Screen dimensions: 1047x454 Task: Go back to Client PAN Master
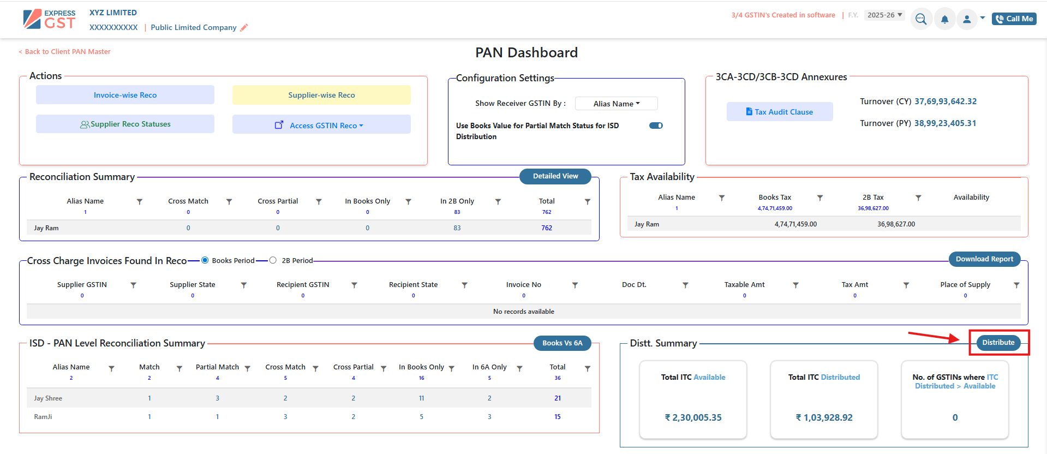click(x=65, y=52)
